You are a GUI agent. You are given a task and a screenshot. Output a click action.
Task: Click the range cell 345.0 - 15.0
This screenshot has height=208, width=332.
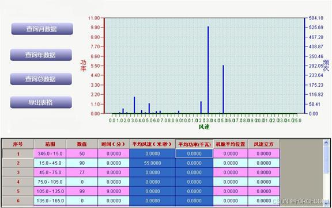(50, 153)
